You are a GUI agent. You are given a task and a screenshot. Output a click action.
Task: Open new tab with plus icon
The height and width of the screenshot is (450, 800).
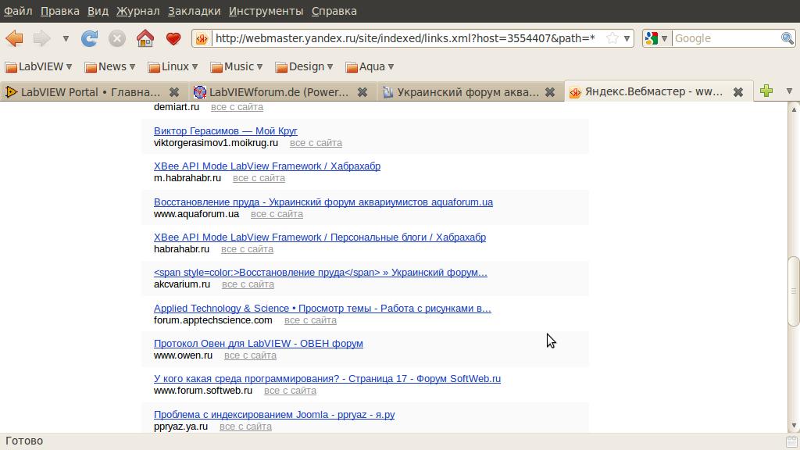(766, 91)
